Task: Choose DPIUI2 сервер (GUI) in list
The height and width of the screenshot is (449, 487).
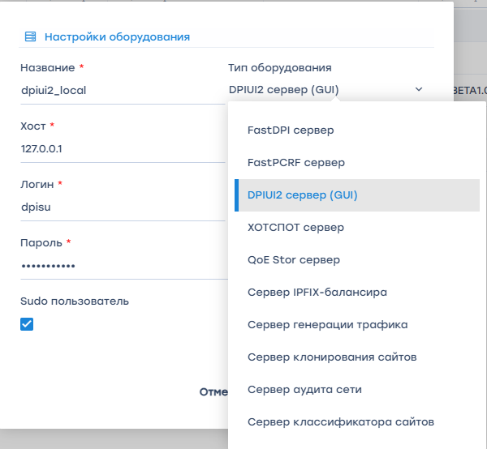Action: click(302, 195)
